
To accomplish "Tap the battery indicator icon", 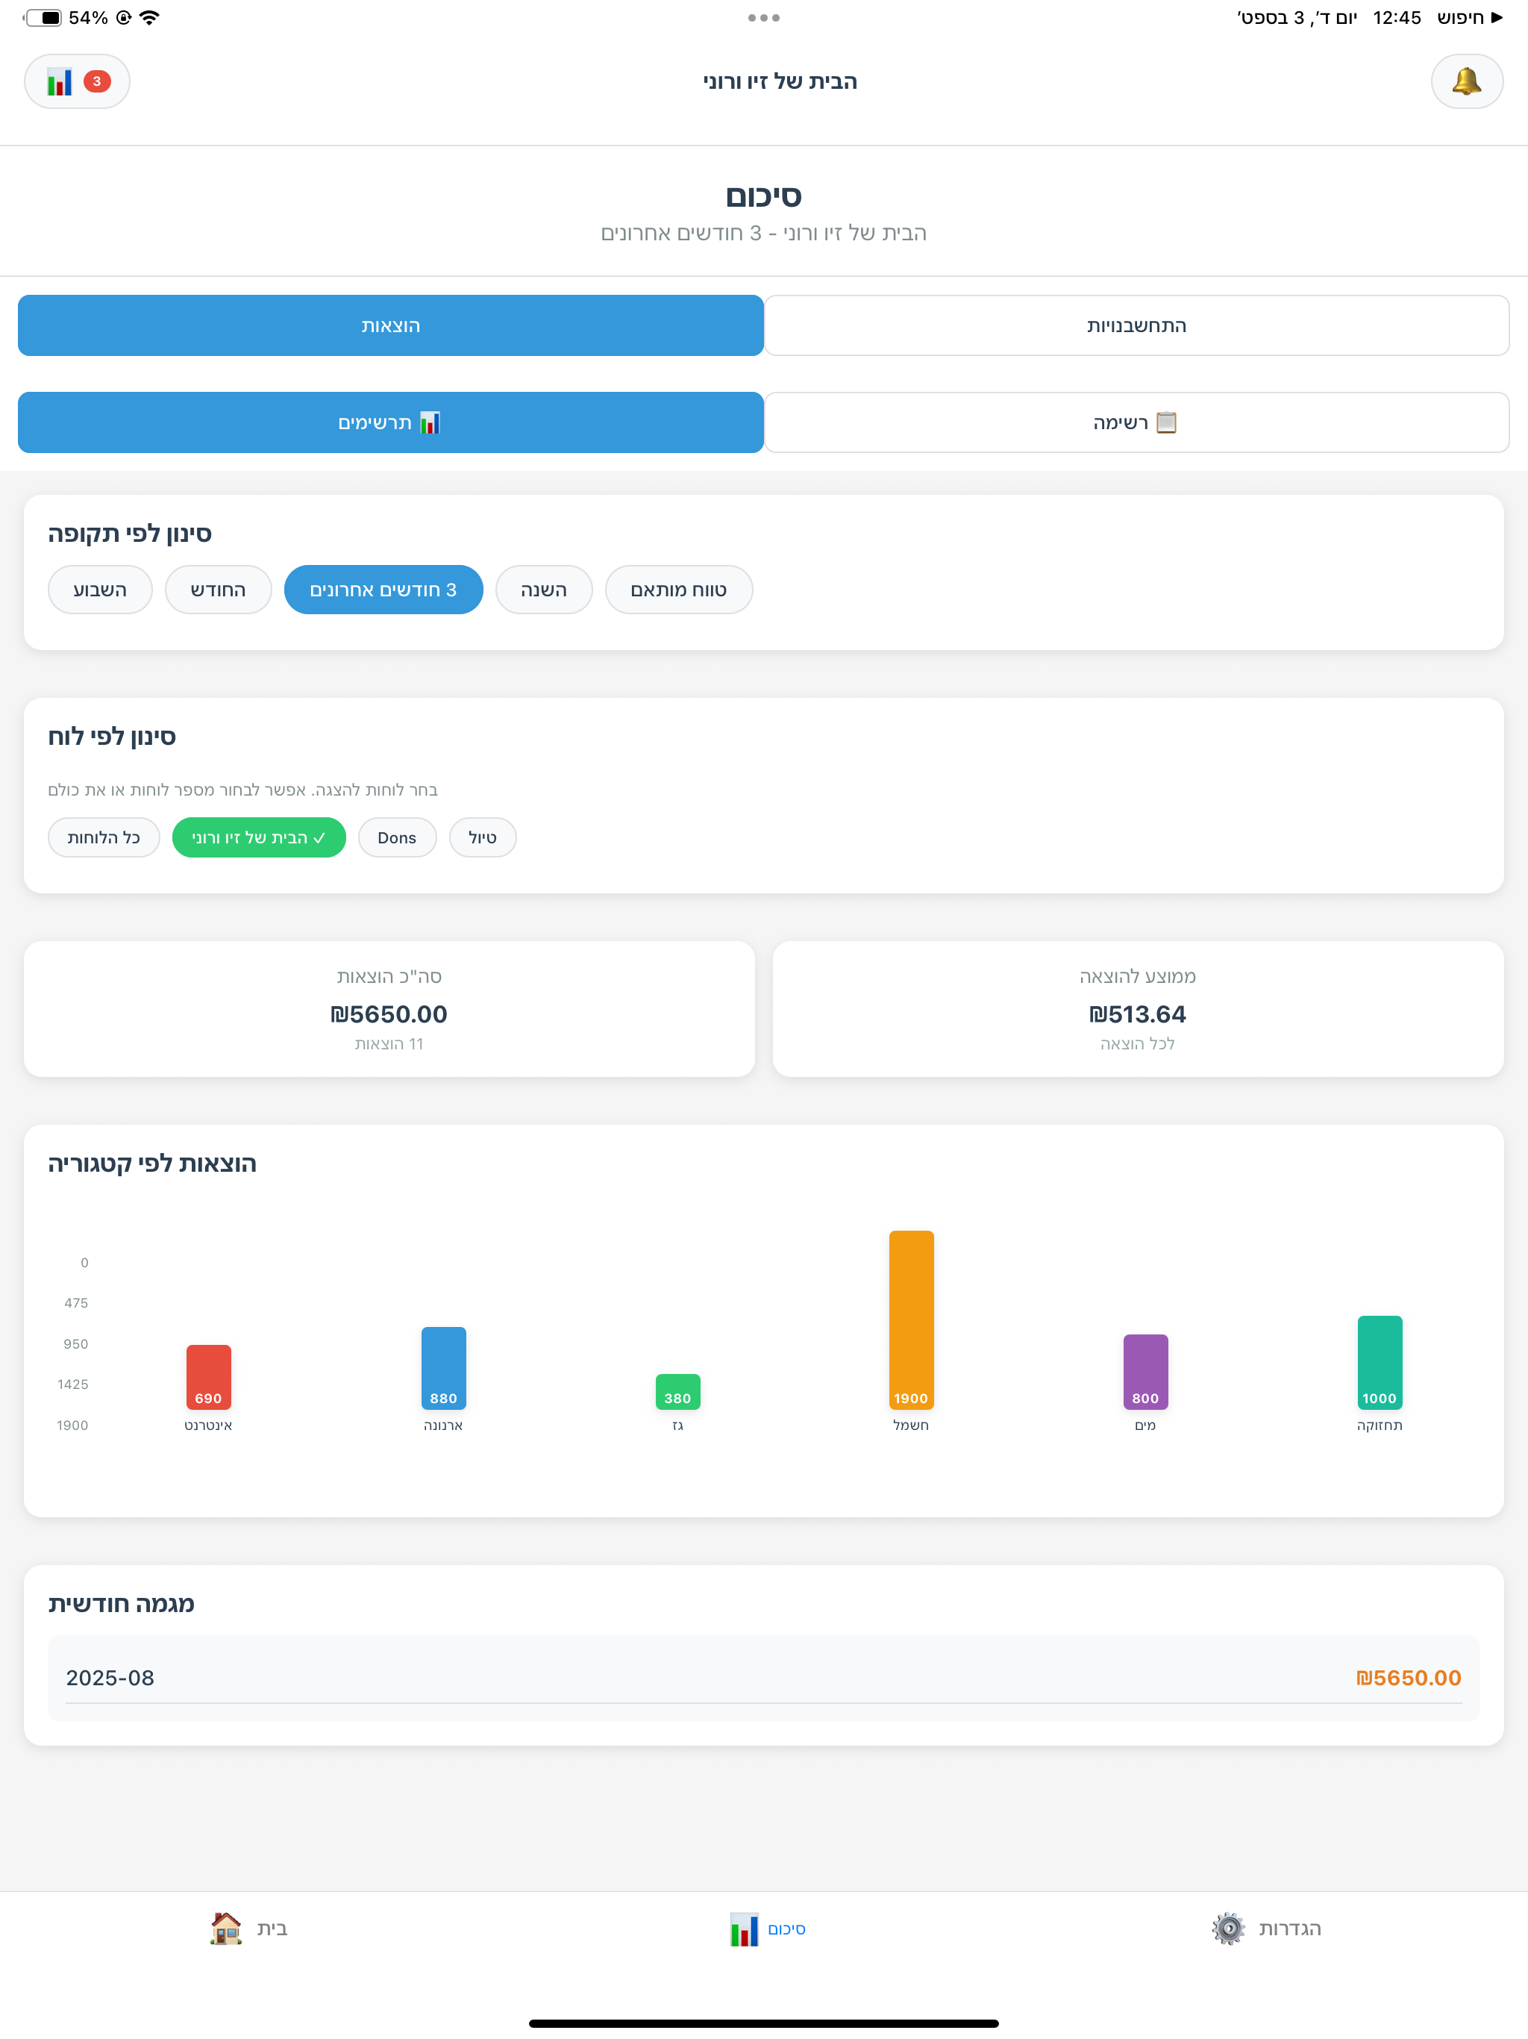I will pos(43,17).
